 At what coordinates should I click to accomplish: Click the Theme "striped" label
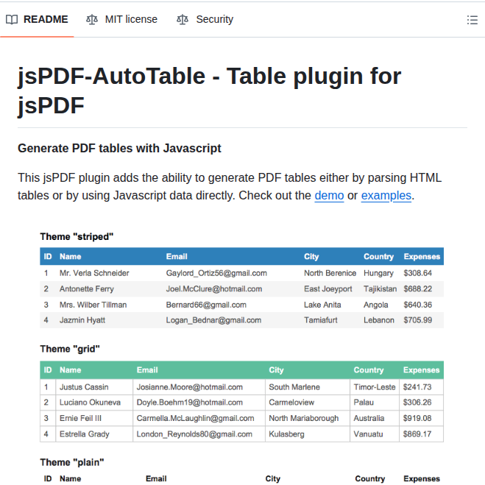pyautogui.click(x=77, y=237)
